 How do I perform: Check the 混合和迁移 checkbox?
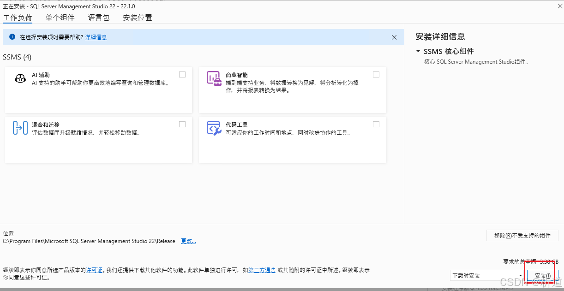pyautogui.click(x=182, y=124)
